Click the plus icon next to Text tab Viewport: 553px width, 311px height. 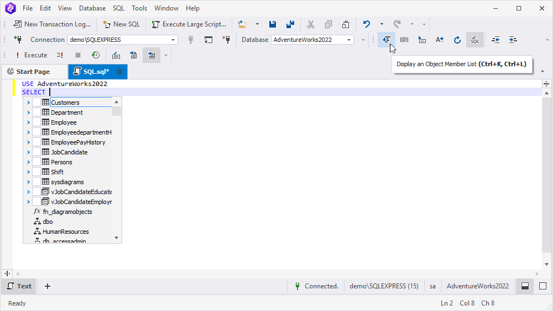[x=48, y=286]
